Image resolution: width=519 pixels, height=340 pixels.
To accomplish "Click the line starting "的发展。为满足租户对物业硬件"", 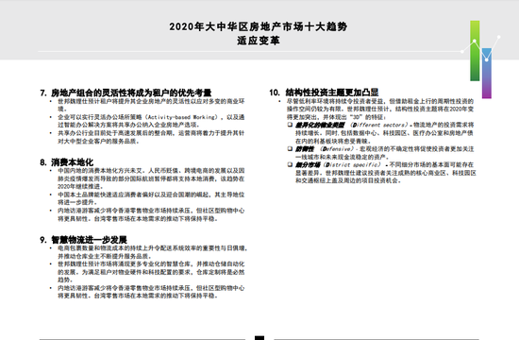I will click(151, 272).
